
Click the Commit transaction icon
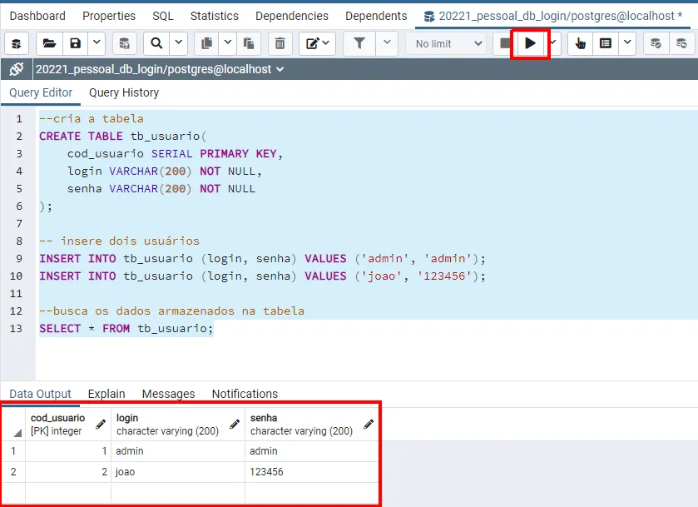tap(656, 43)
